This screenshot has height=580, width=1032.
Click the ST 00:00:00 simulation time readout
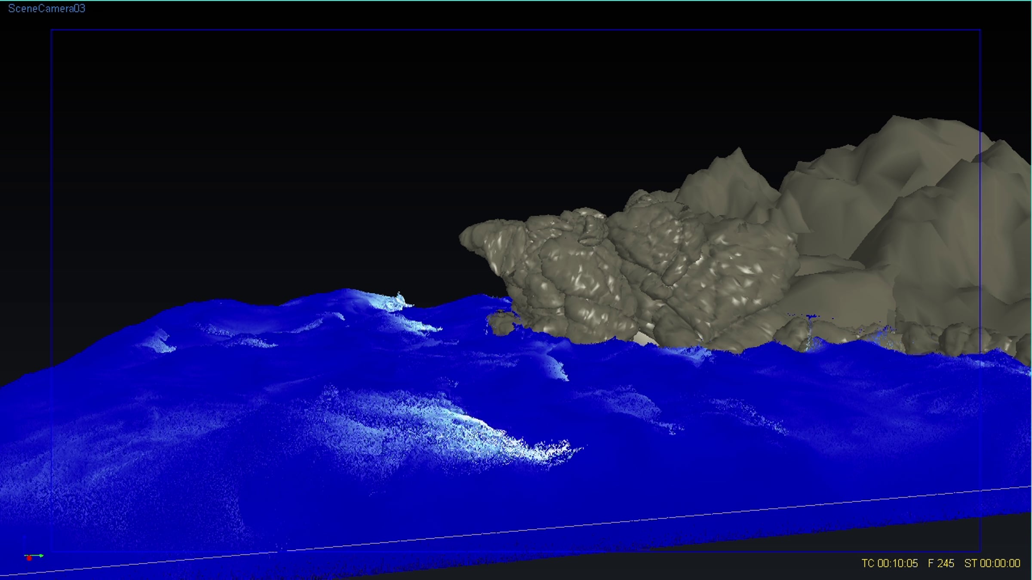click(992, 563)
